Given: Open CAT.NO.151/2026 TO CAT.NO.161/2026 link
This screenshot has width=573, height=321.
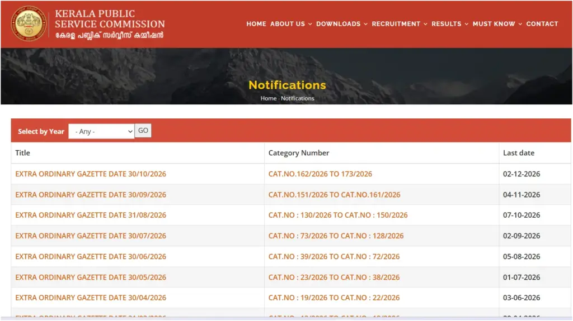Looking at the screenshot, I should coord(335,195).
